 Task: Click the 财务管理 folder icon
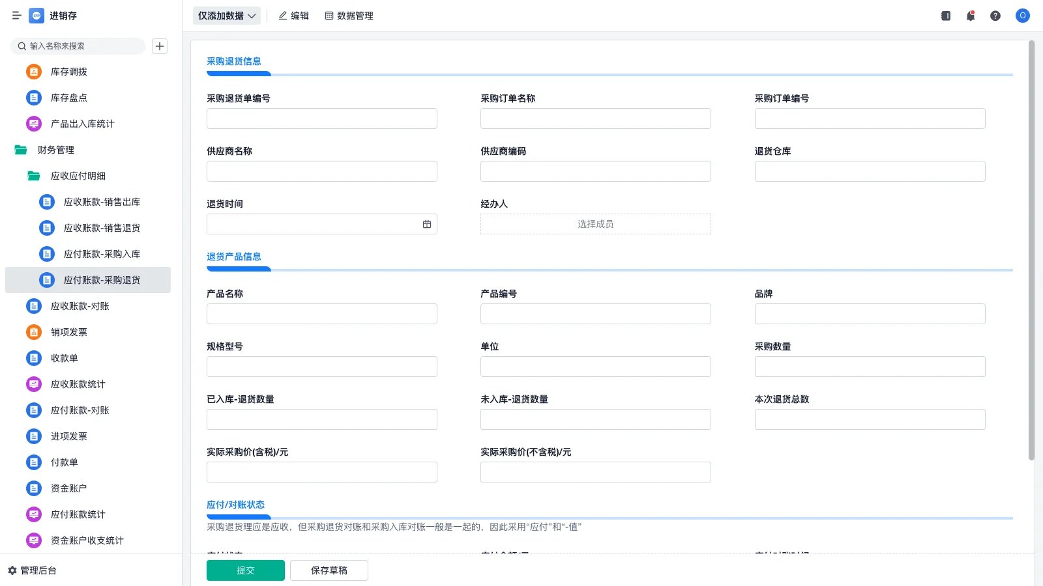click(x=21, y=150)
